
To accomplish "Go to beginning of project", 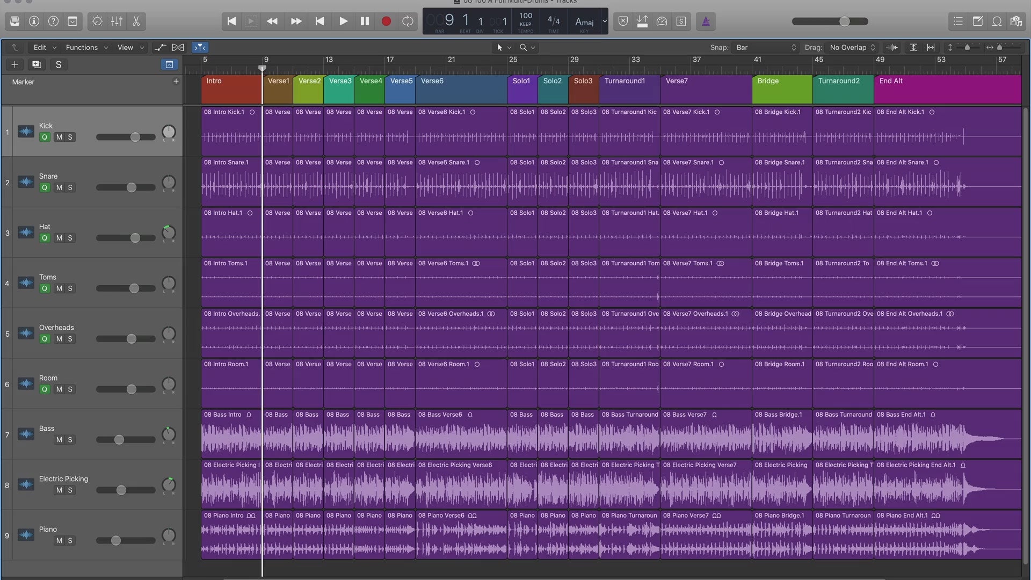I will pyautogui.click(x=231, y=21).
